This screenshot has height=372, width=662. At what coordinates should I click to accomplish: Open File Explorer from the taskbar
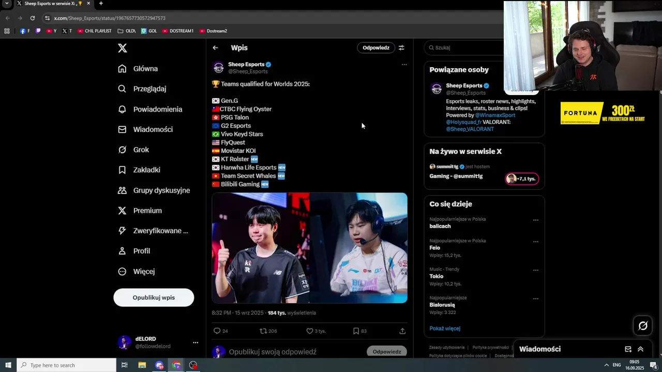click(x=142, y=365)
